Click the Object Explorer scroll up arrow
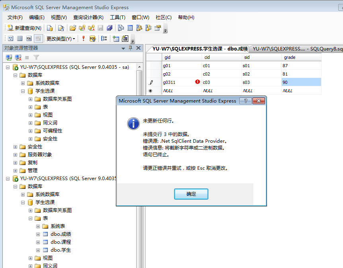Screen dimensions: 343x268 [139, 67]
